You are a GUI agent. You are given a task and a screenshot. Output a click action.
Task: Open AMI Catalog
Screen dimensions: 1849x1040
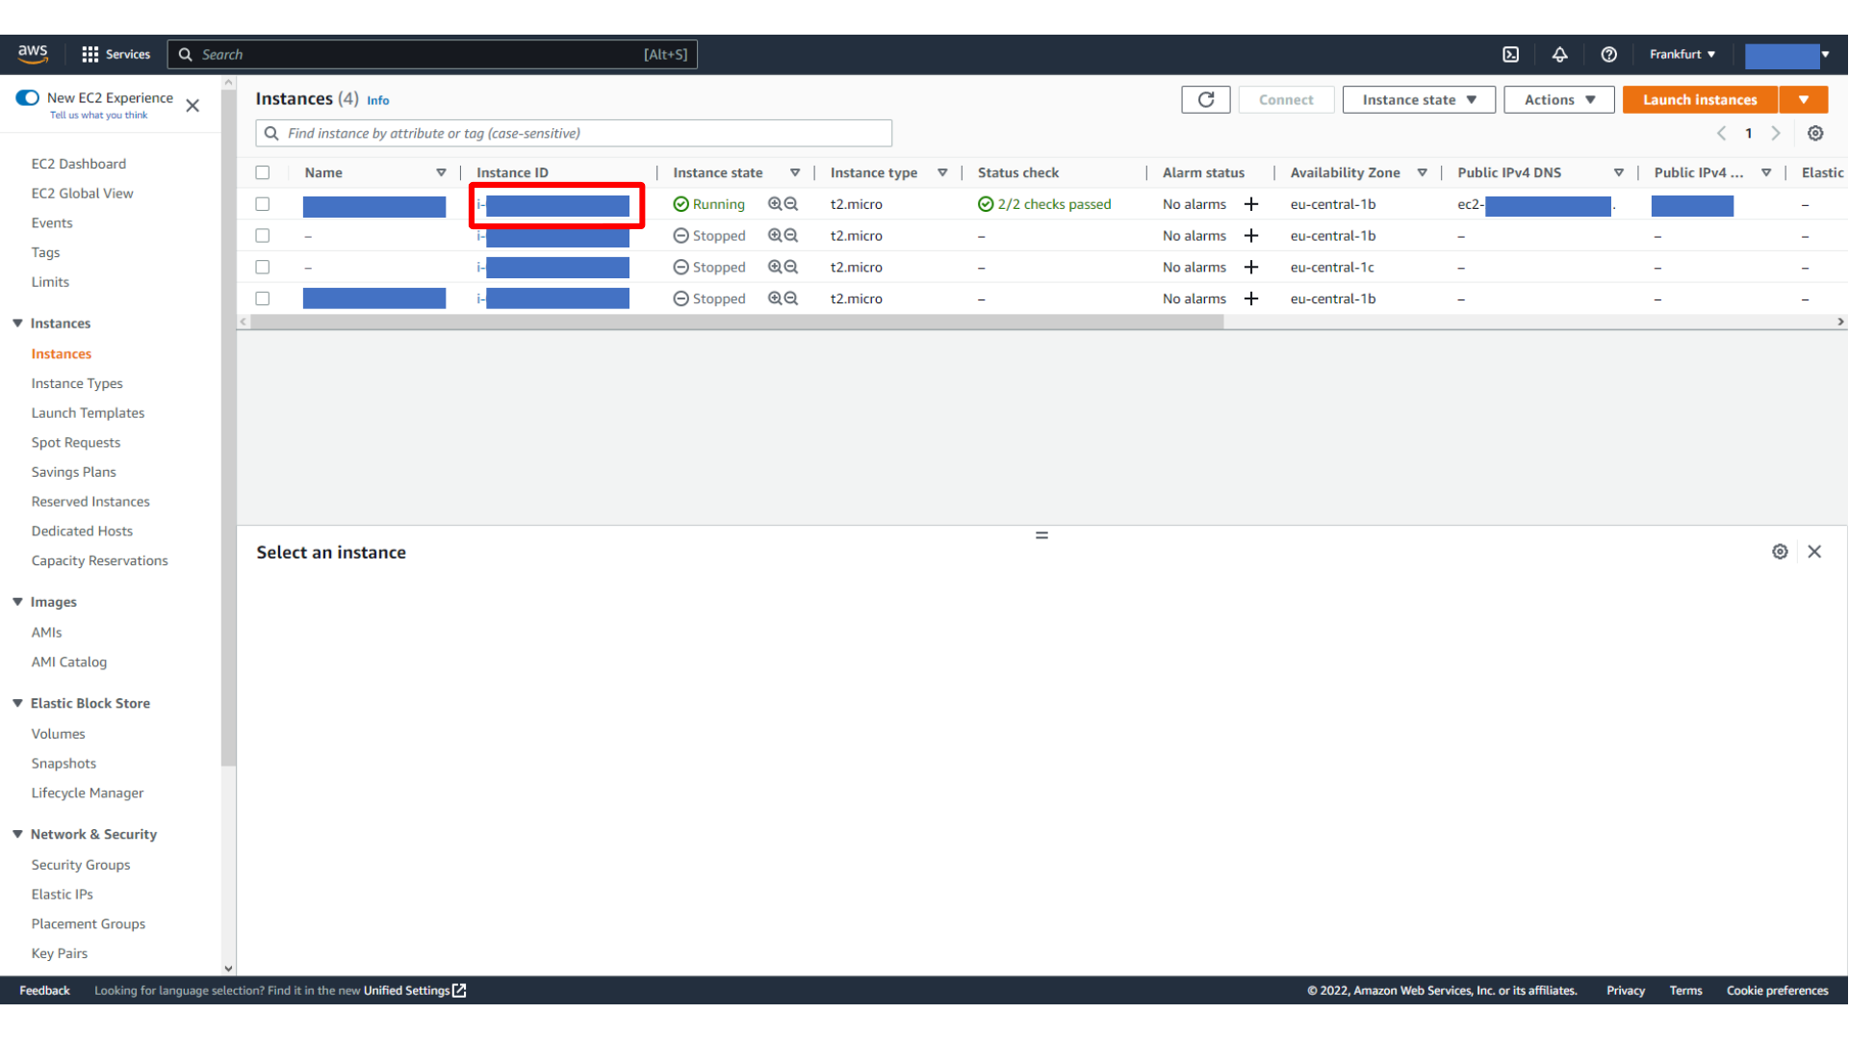[x=69, y=663]
